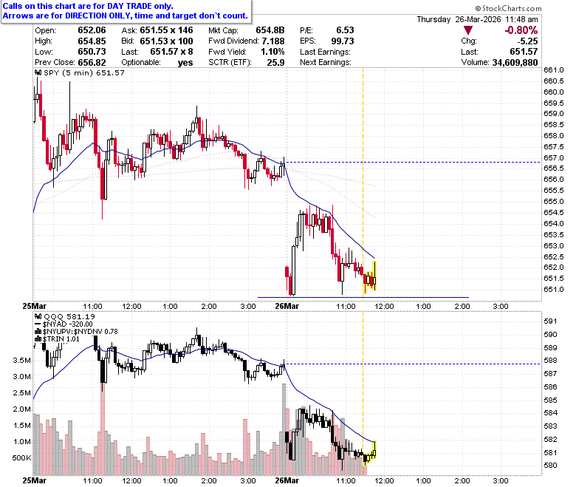Click the 2.0M volume axis label

[21, 409]
